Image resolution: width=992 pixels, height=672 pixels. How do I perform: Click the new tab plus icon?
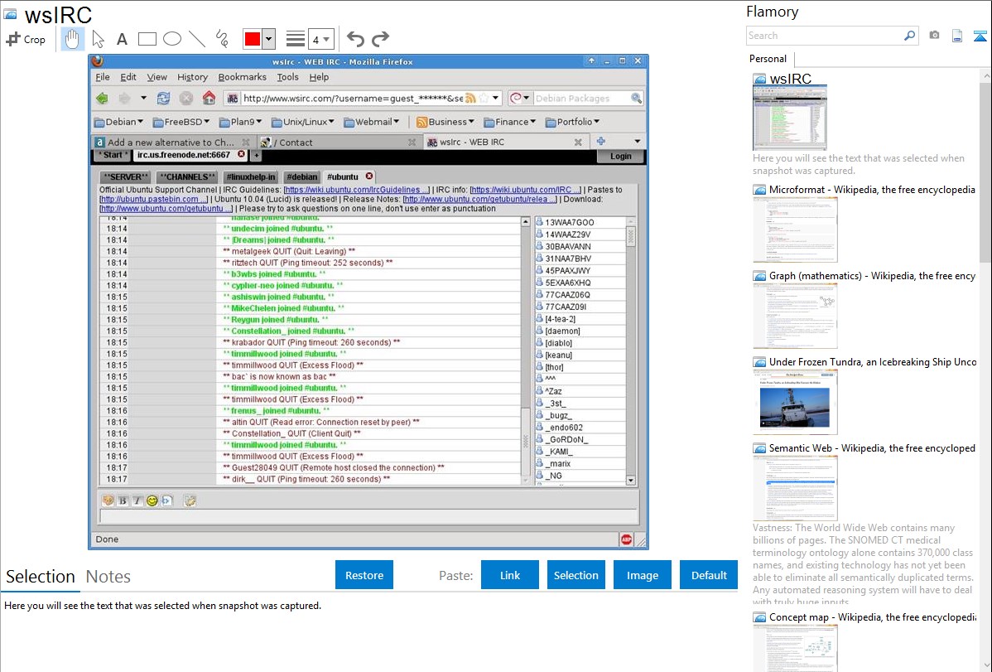601,141
